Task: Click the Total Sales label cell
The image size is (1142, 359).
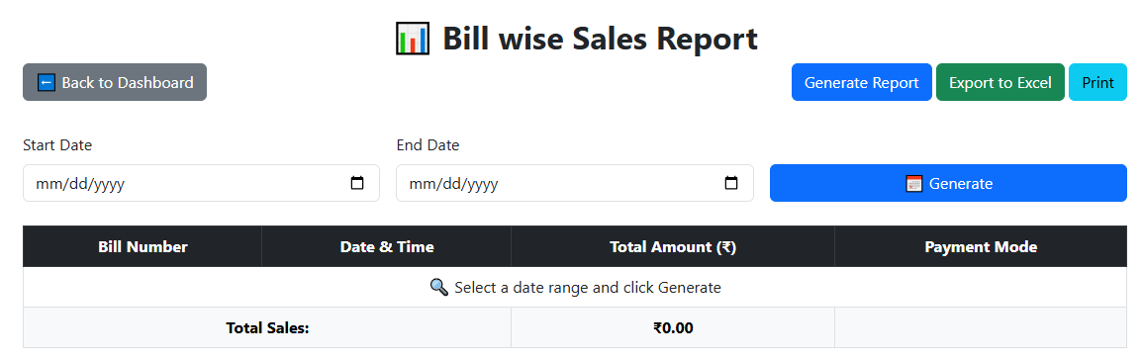Action: 267,327
